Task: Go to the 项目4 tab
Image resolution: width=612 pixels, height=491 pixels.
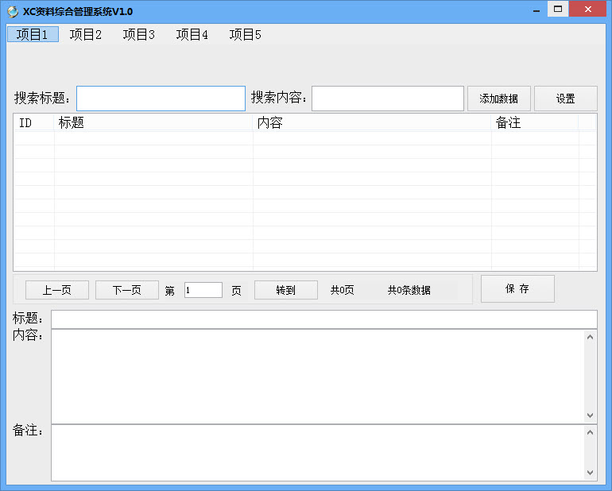Action: pyautogui.click(x=192, y=34)
